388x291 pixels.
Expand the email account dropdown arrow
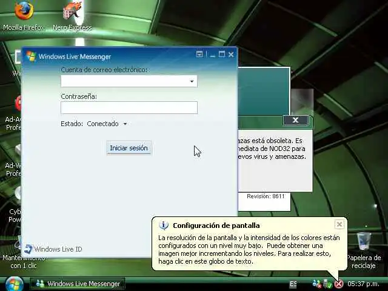[192, 81]
